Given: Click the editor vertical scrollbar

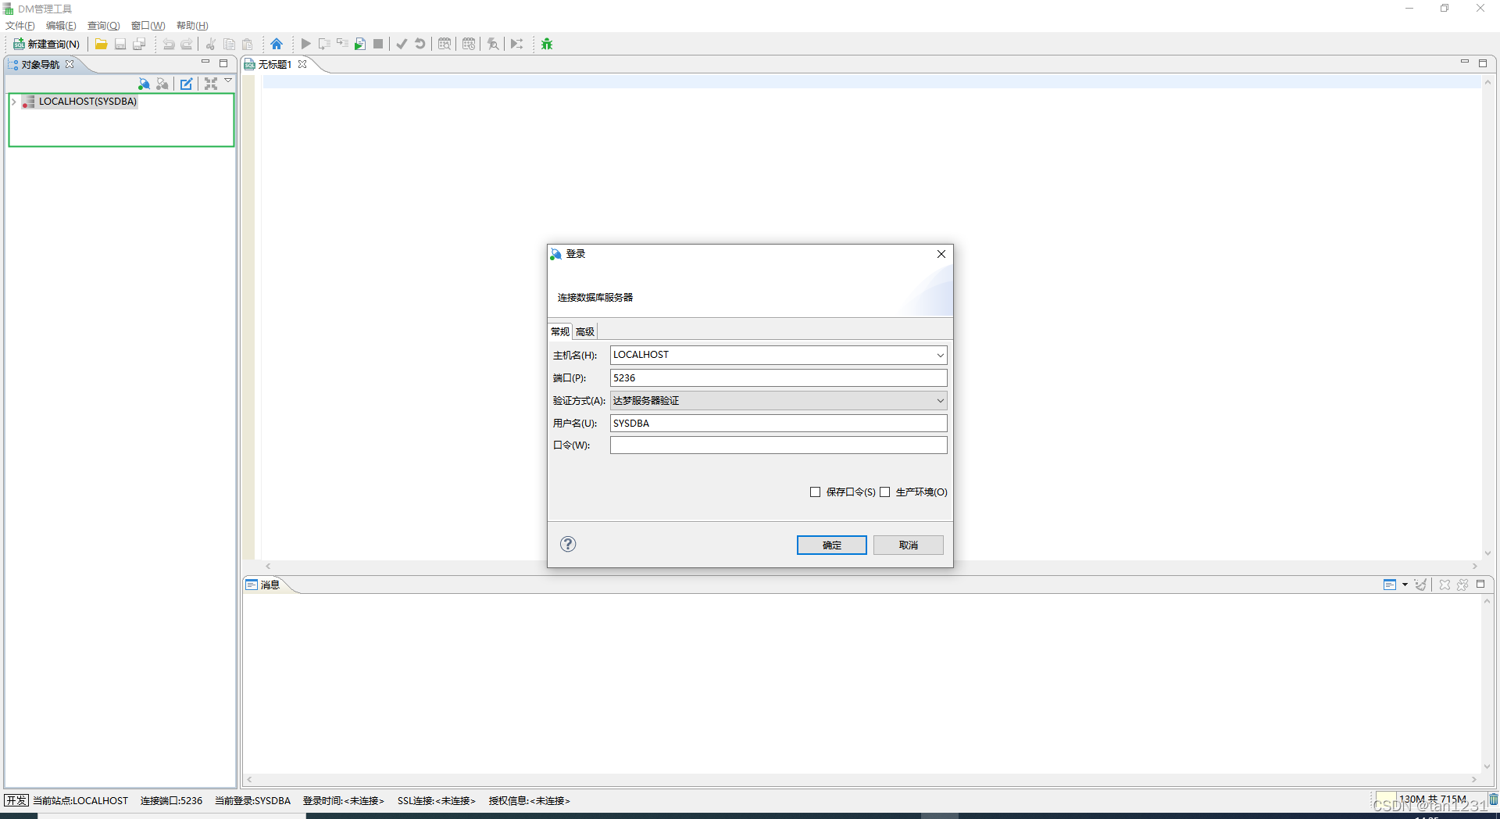Looking at the screenshot, I should (x=1487, y=317).
